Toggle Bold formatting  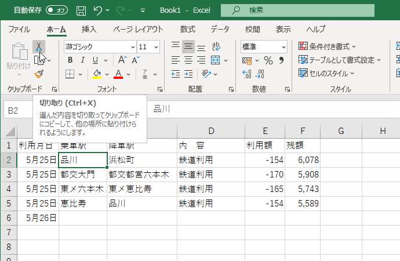pos(70,60)
